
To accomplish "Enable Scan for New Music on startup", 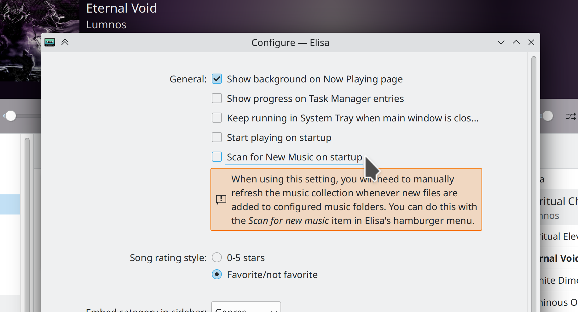I will pyautogui.click(x=217, y=157).
